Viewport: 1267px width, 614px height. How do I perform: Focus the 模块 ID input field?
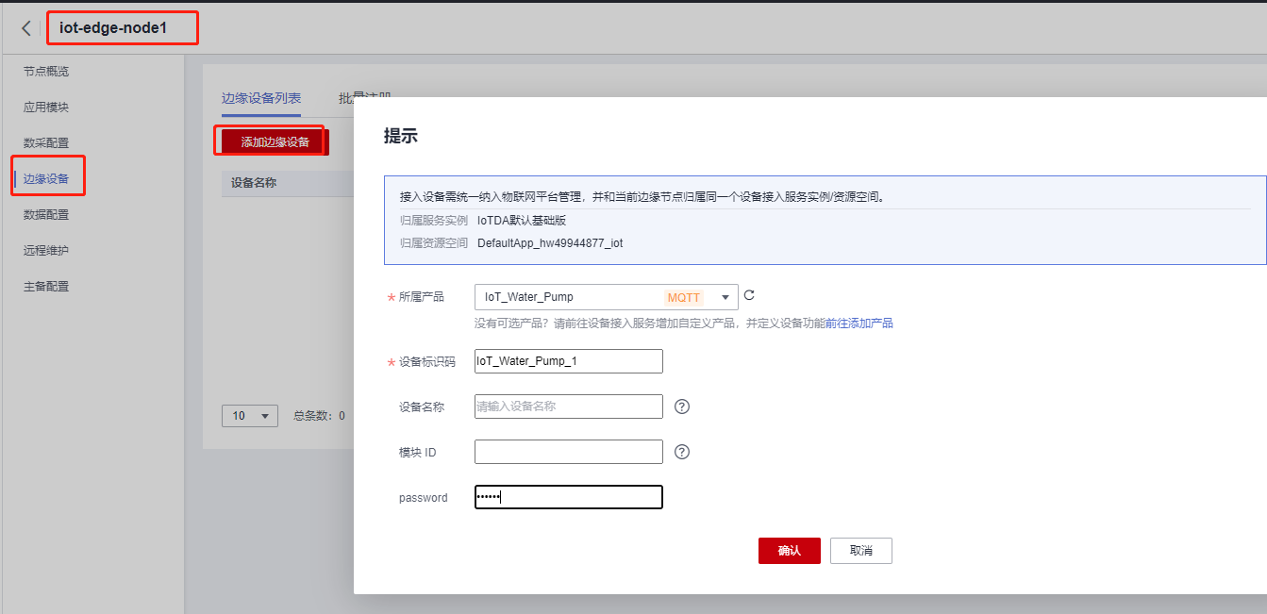[x=569, y=452]
